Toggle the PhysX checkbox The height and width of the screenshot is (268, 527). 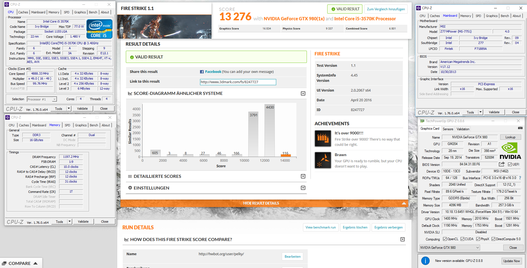pyautogui.click(x=478, y=239)
